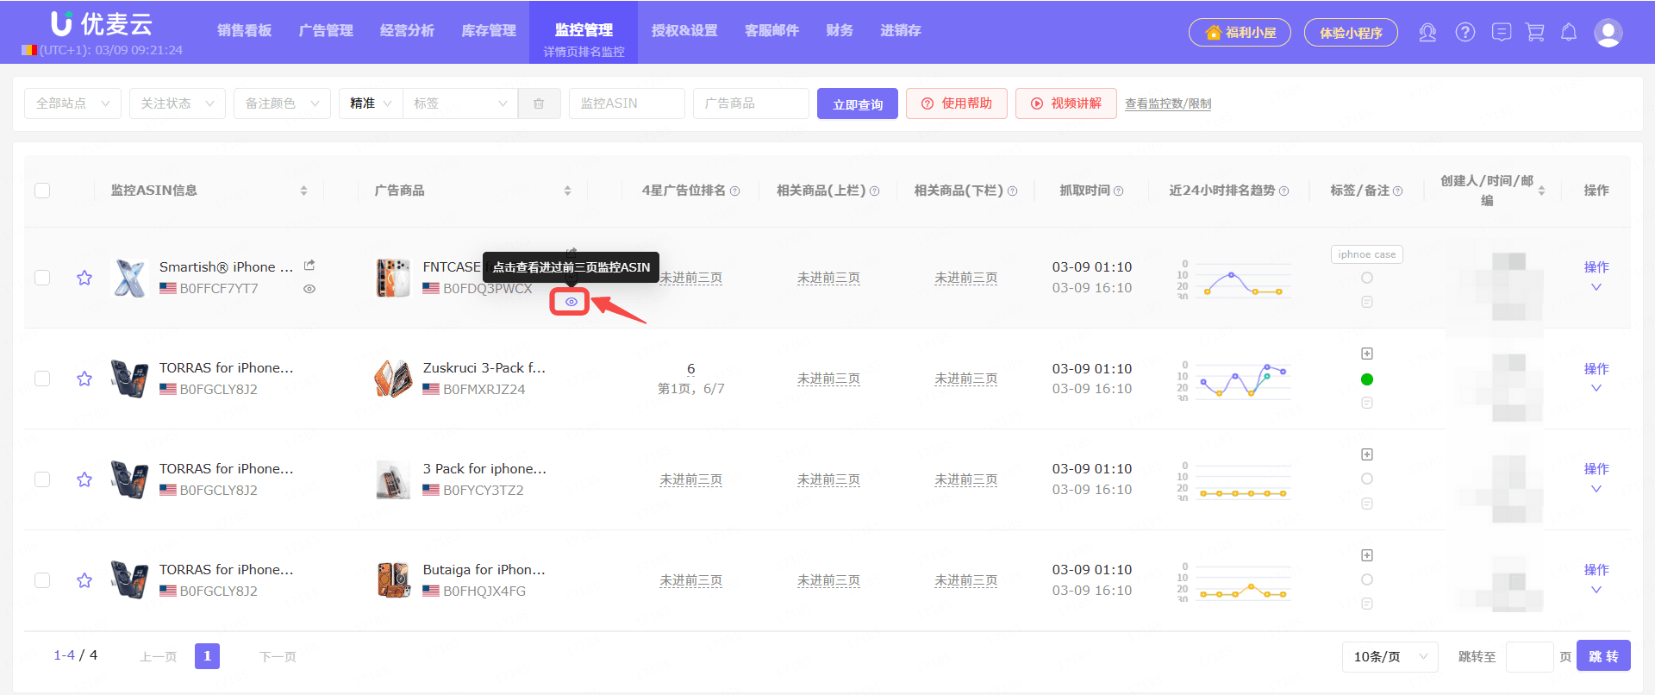Star the TORRAS row with Butaiga product
Viewport: 1655px width, 695px height.
point(84,580)
